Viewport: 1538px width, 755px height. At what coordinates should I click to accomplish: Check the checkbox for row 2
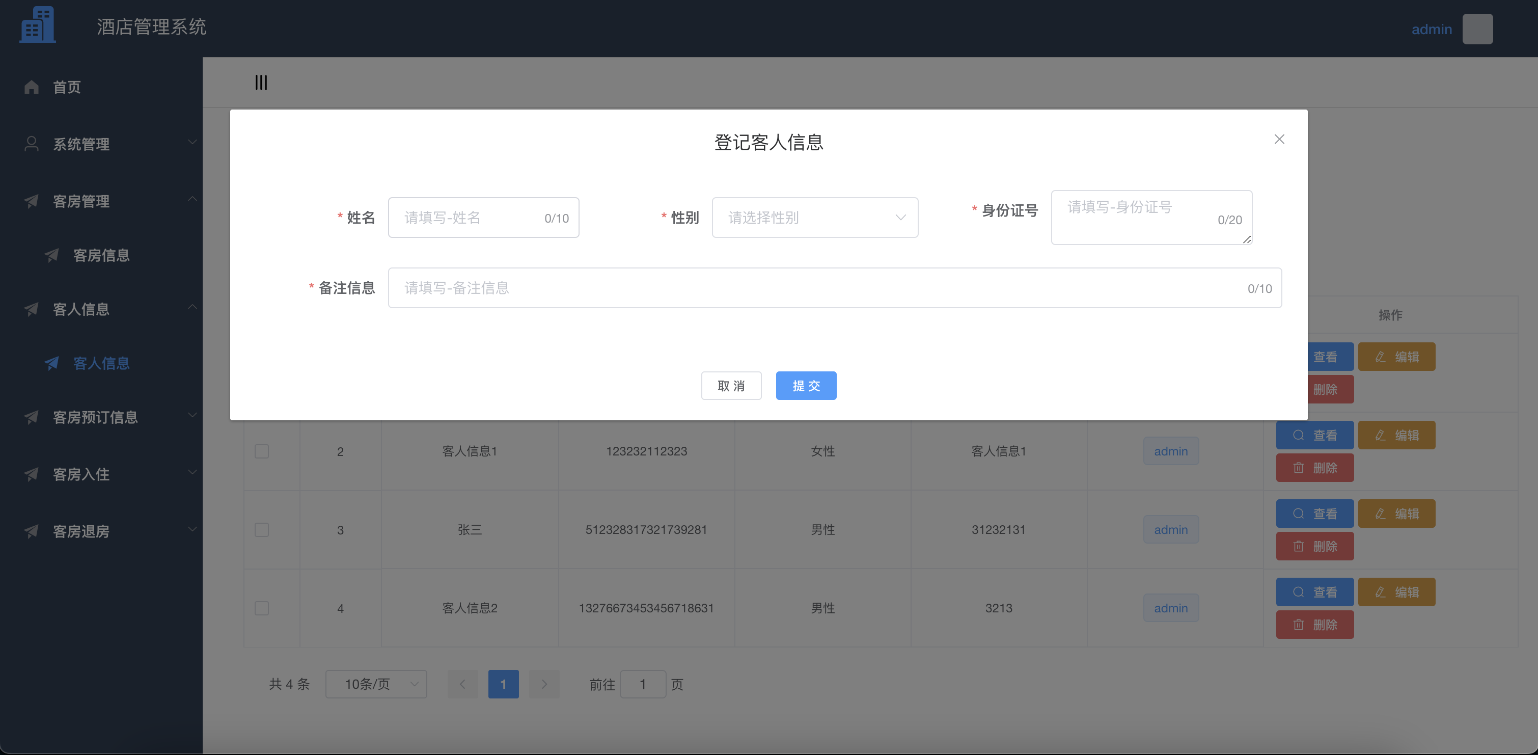261,451
